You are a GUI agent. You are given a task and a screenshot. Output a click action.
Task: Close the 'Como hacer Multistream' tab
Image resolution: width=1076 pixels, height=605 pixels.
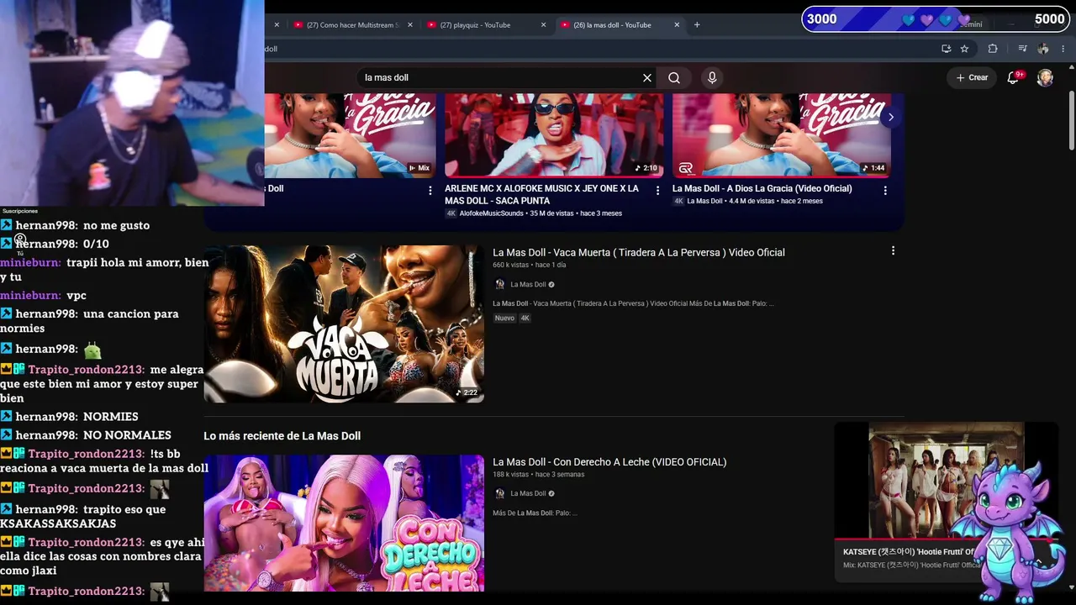410,25
